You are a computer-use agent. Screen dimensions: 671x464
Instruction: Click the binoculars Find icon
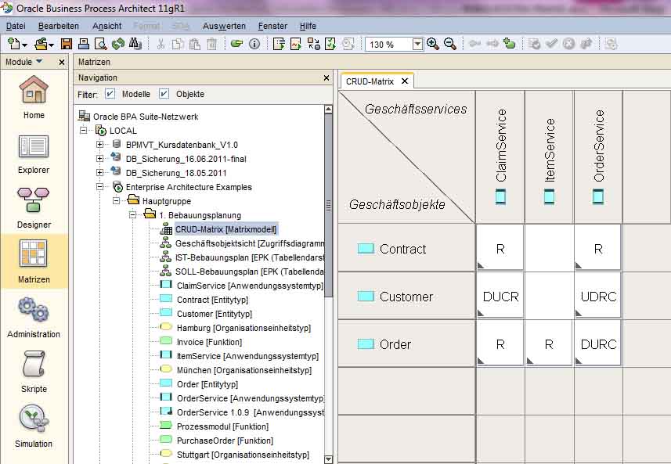[135, 44]
